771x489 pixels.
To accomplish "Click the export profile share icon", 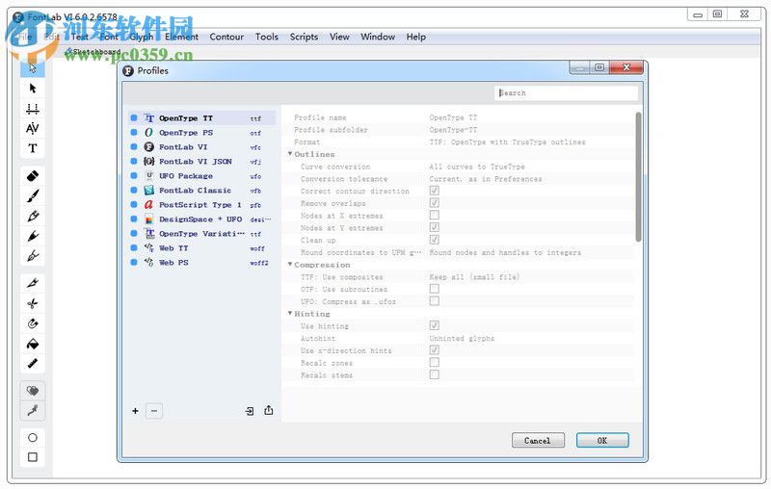I will [269, 410].
